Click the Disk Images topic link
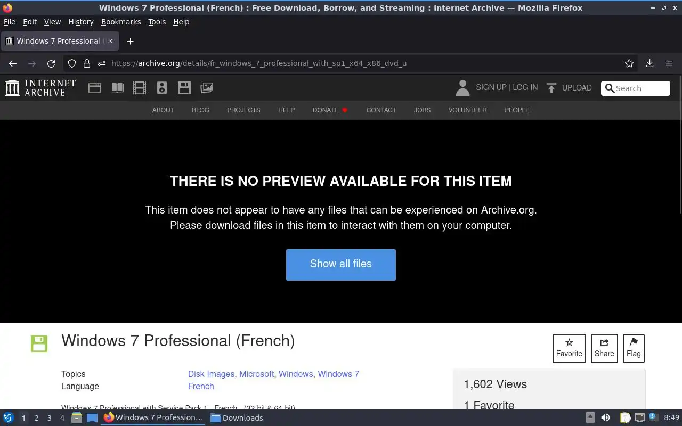 click(x=211, y=374)
